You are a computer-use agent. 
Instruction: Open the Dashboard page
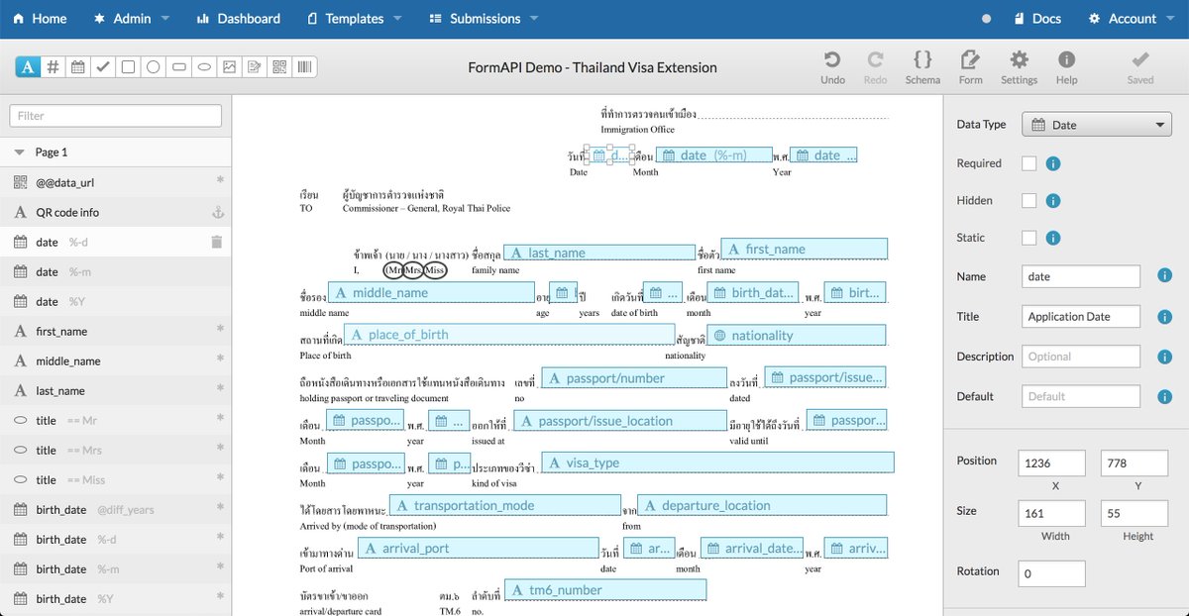tap(238, 19)
